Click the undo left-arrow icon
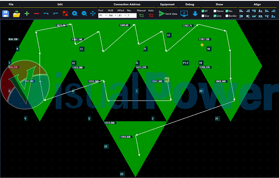 (x=46, y=14)
